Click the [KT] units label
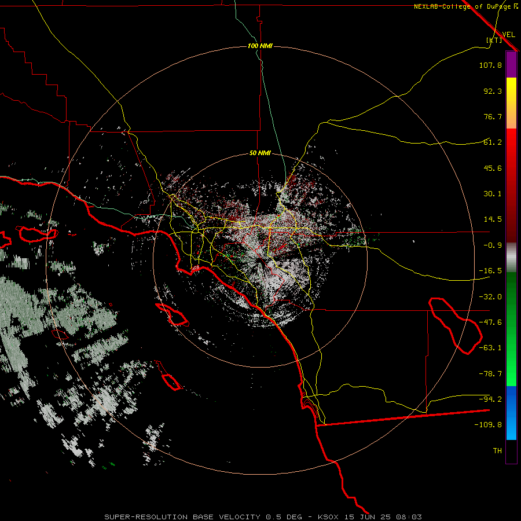This screenshot has width=521, height=521. (494, 40)
